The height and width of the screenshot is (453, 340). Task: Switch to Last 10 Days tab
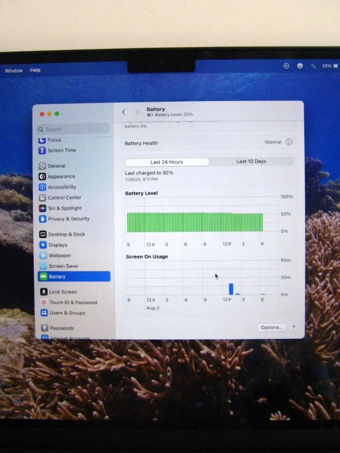pos(251,161)
